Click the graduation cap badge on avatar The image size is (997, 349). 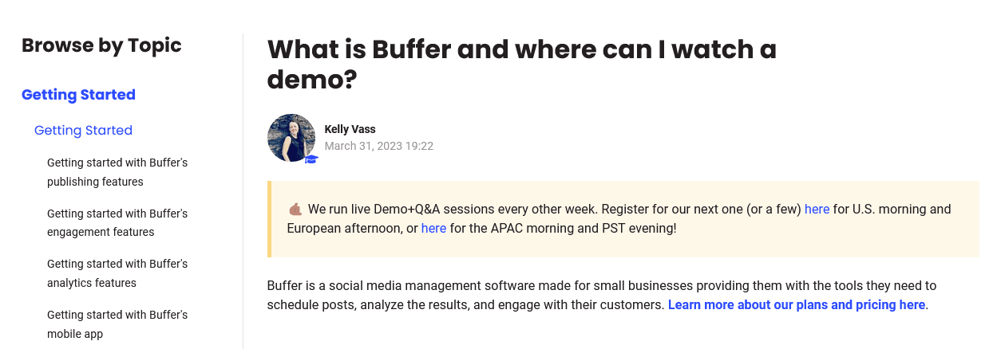[311, 159]
